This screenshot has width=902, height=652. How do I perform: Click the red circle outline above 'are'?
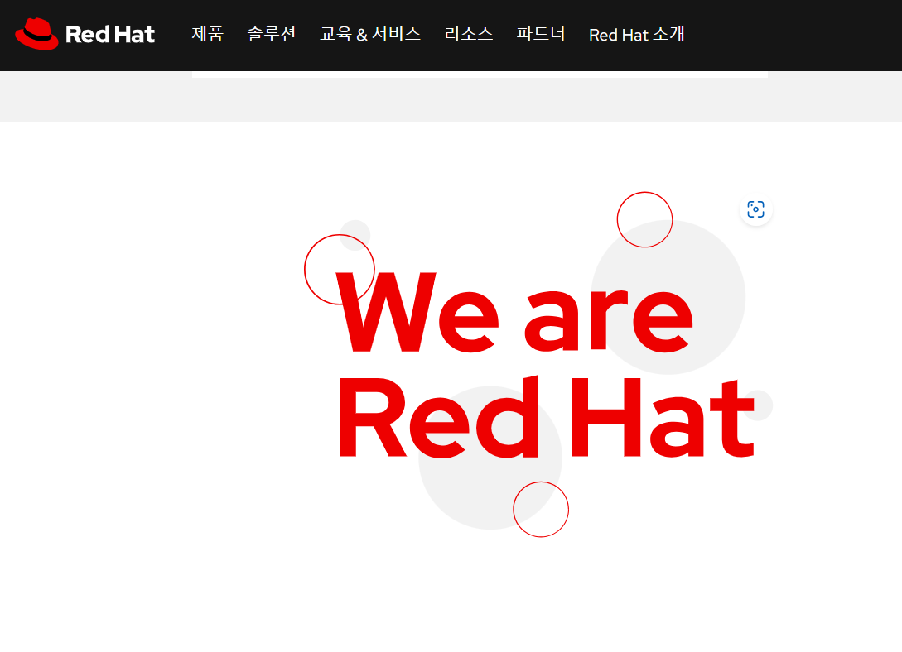[645, 219]
